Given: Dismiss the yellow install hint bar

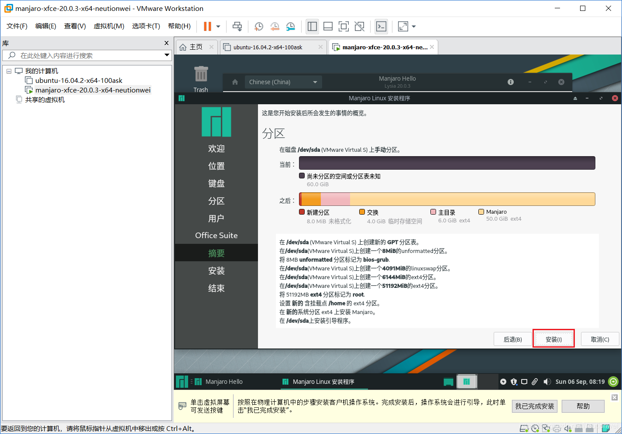Looking at the screenshot, I should pos(615,397).
